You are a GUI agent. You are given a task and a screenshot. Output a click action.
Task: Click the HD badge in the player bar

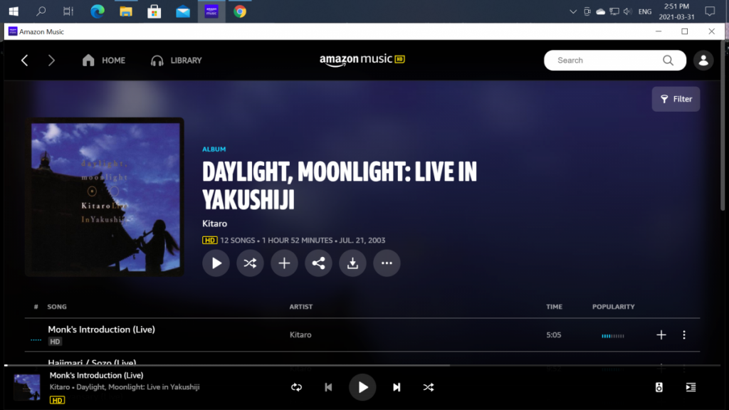[x=57, y=400]
